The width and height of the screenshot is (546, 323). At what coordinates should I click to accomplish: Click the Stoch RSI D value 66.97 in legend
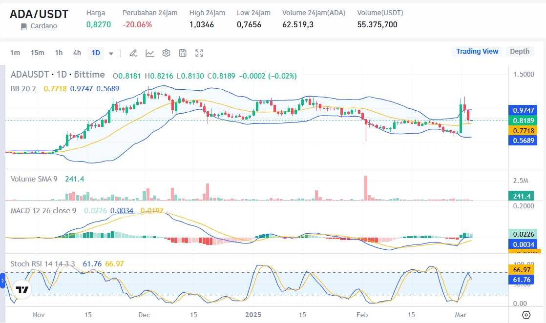coord(115,264)
